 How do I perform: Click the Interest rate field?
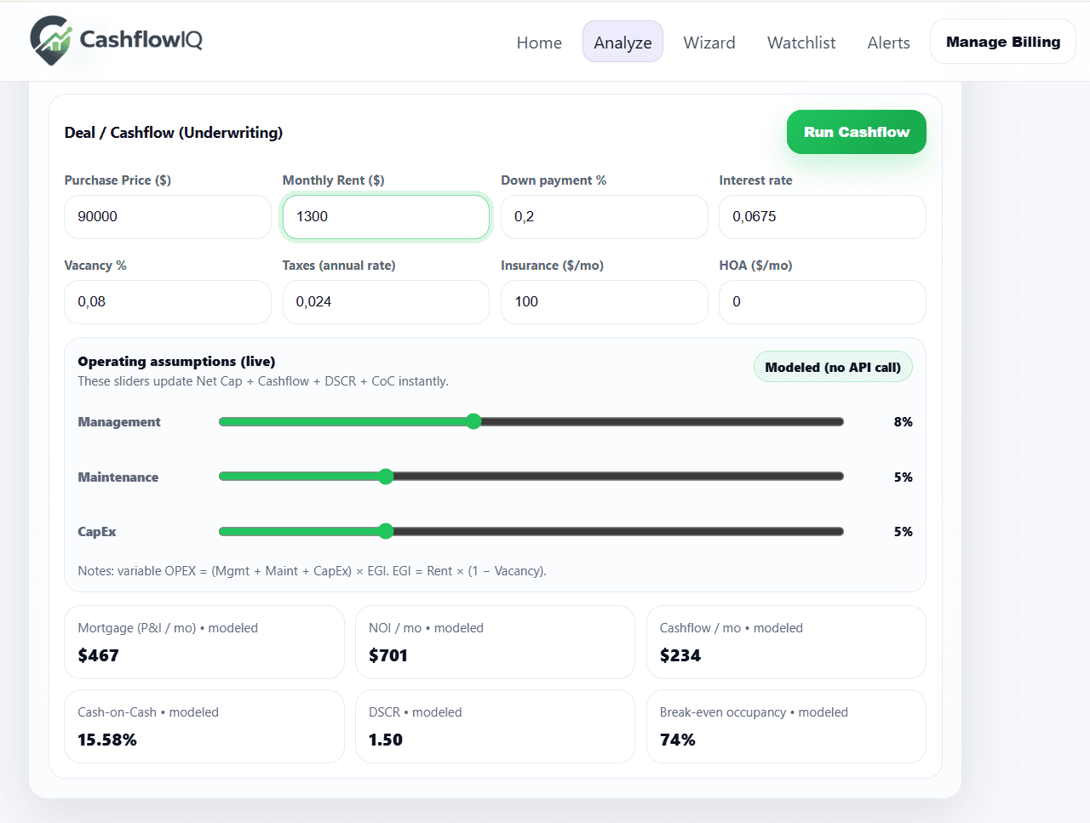point(822,217)
